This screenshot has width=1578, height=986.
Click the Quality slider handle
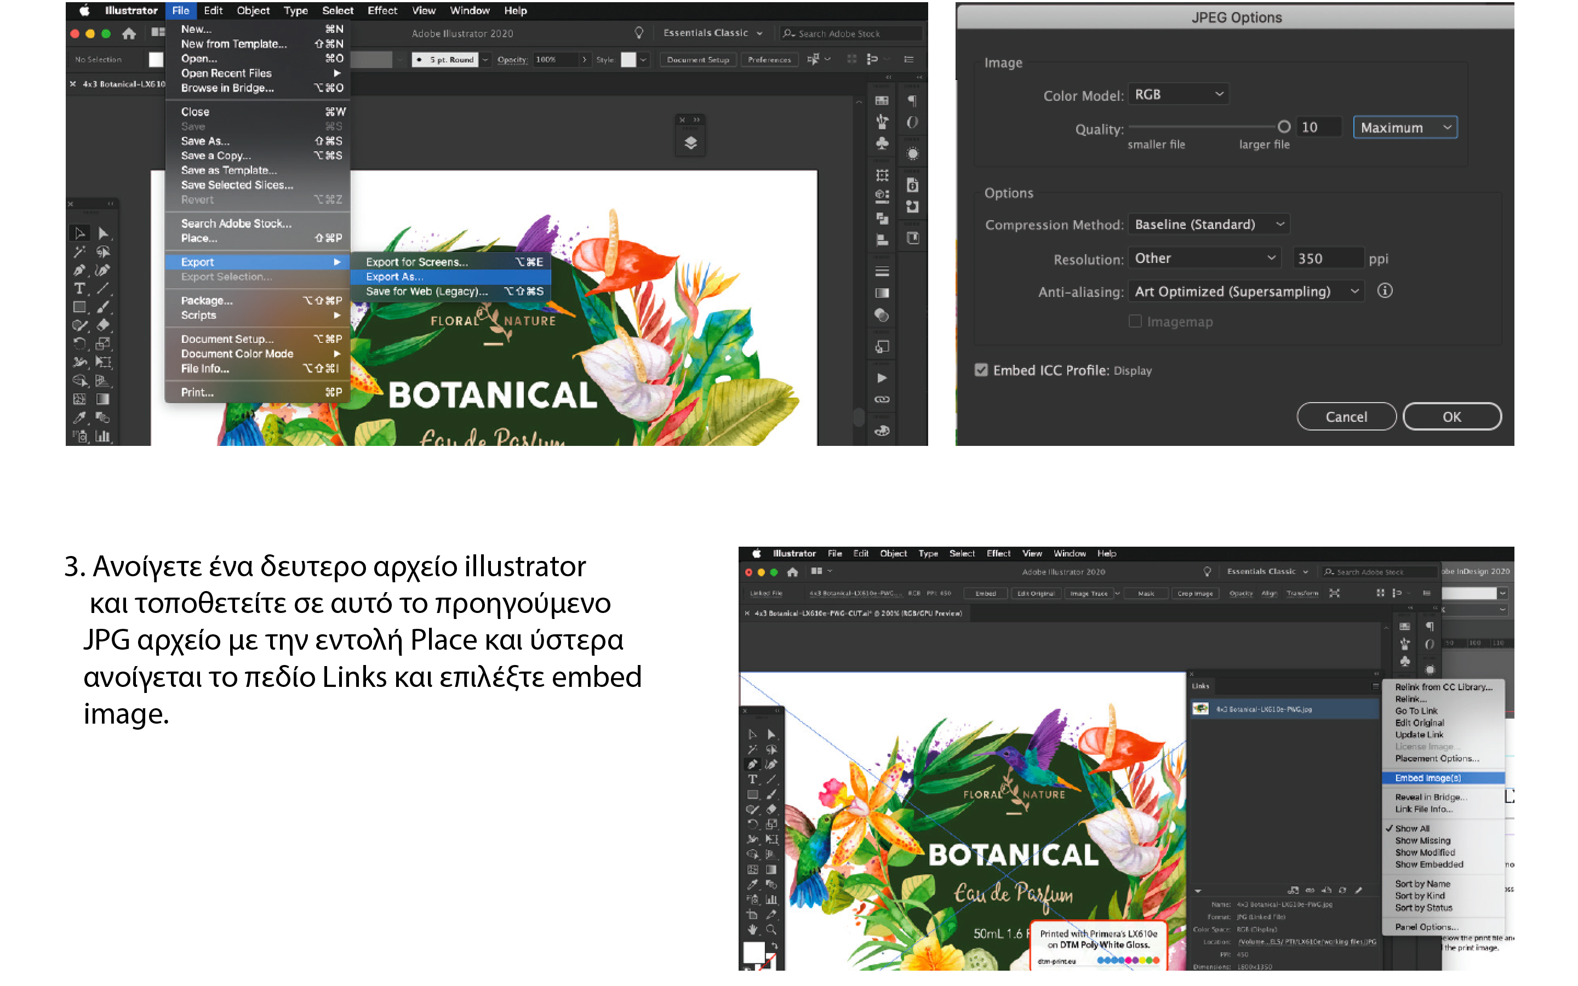pyautogui.click(x=1284, y=127)
